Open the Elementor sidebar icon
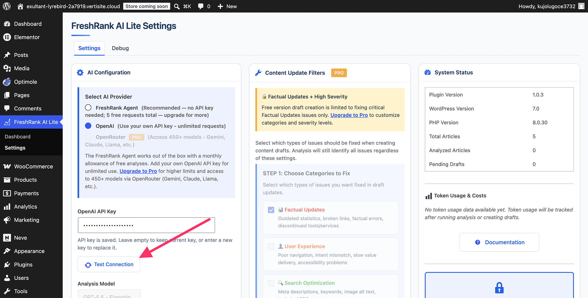588x298 pixels. (7, 37)
